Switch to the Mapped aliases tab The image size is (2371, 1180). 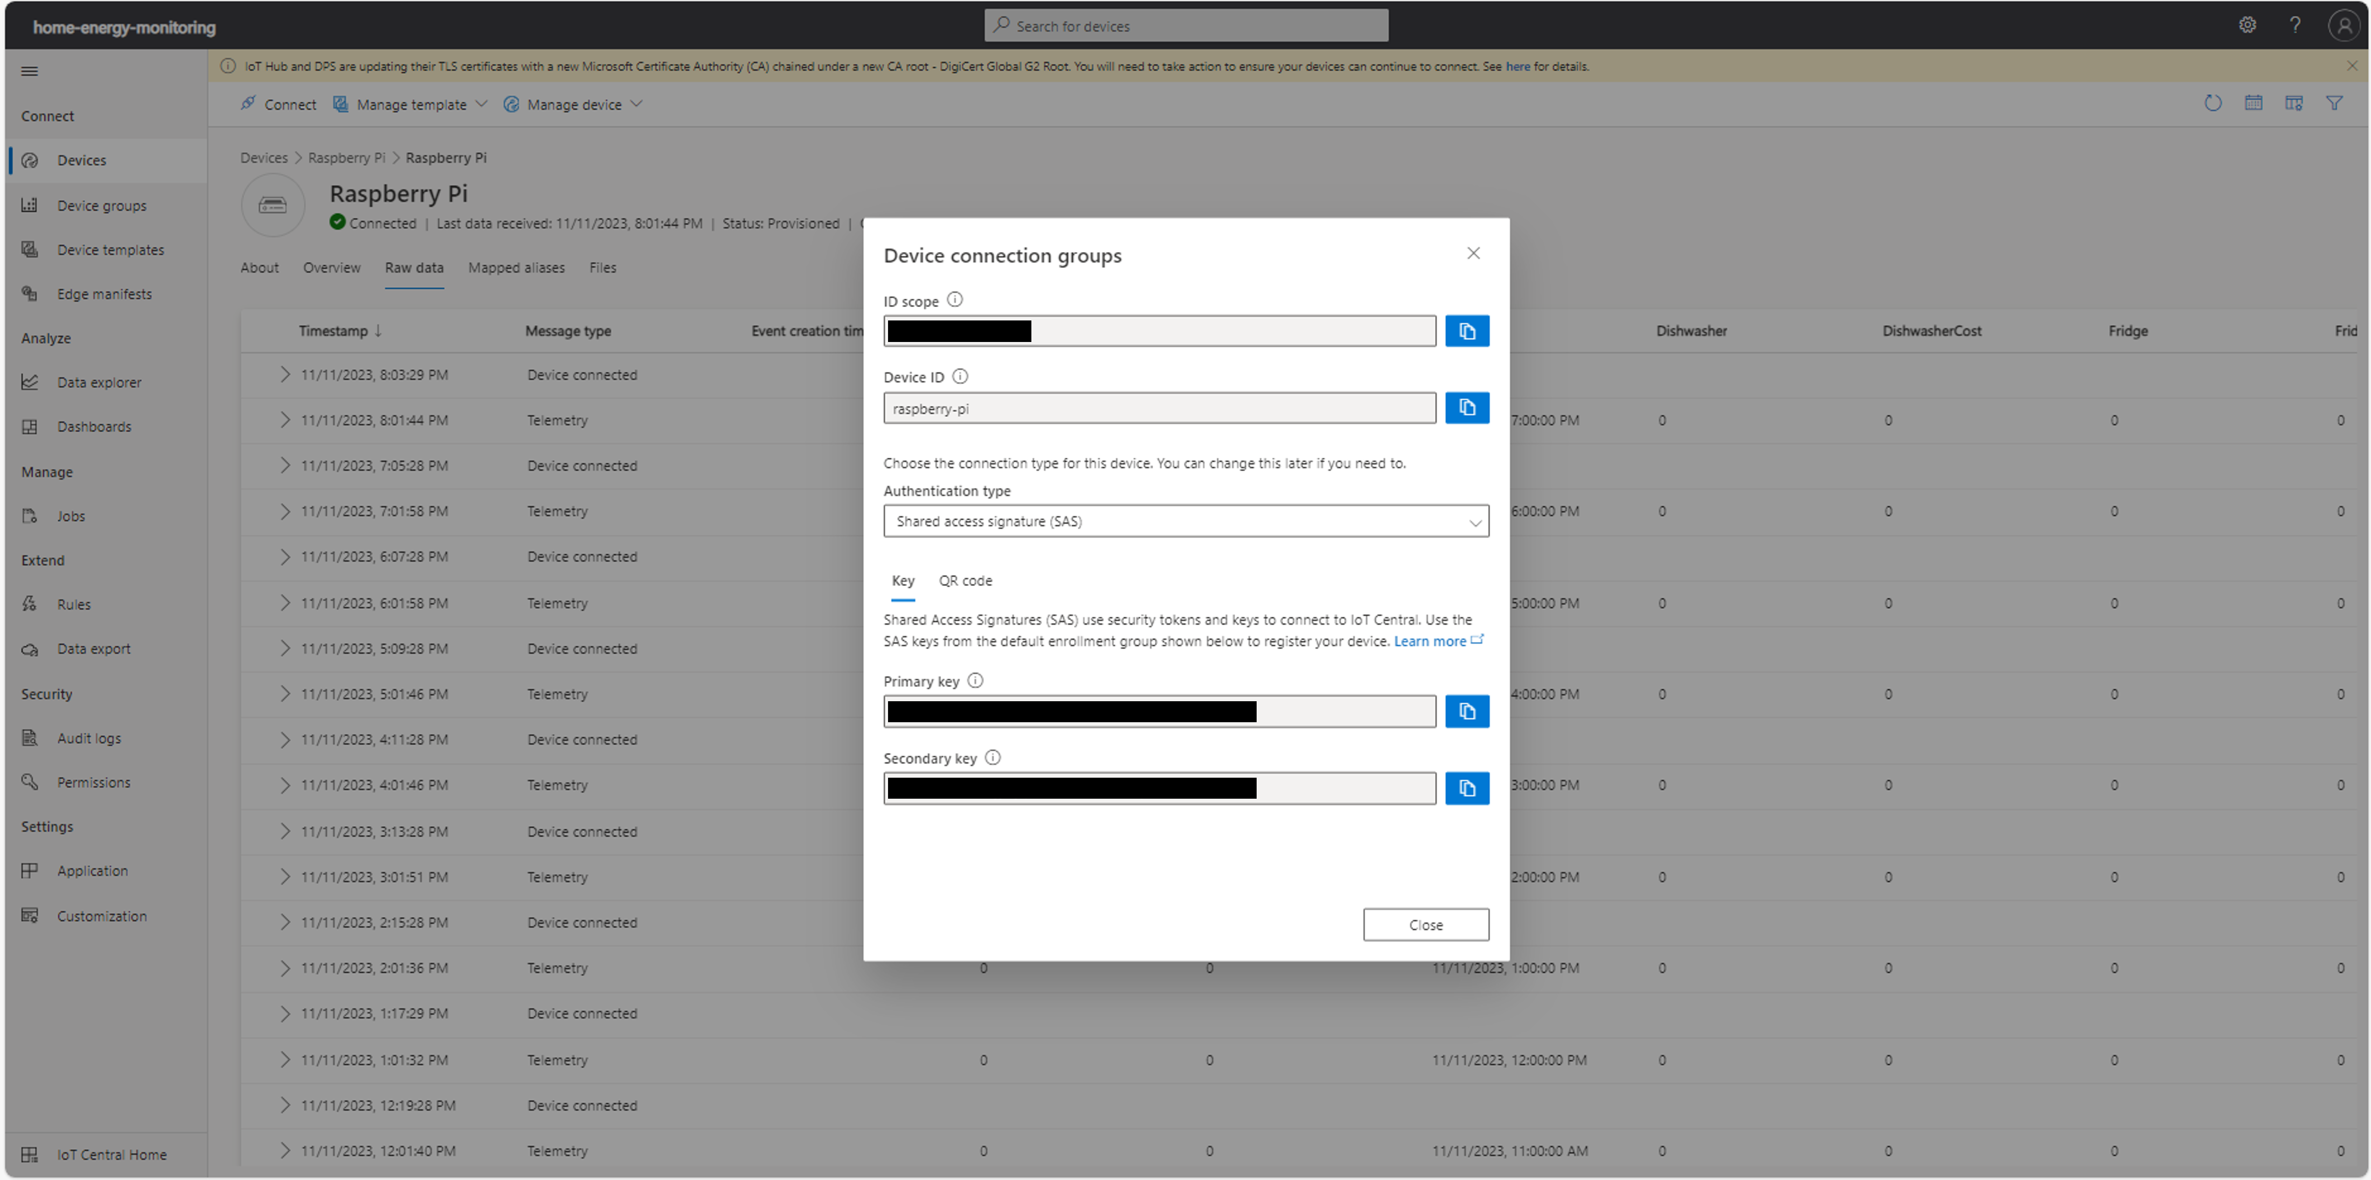516,268
